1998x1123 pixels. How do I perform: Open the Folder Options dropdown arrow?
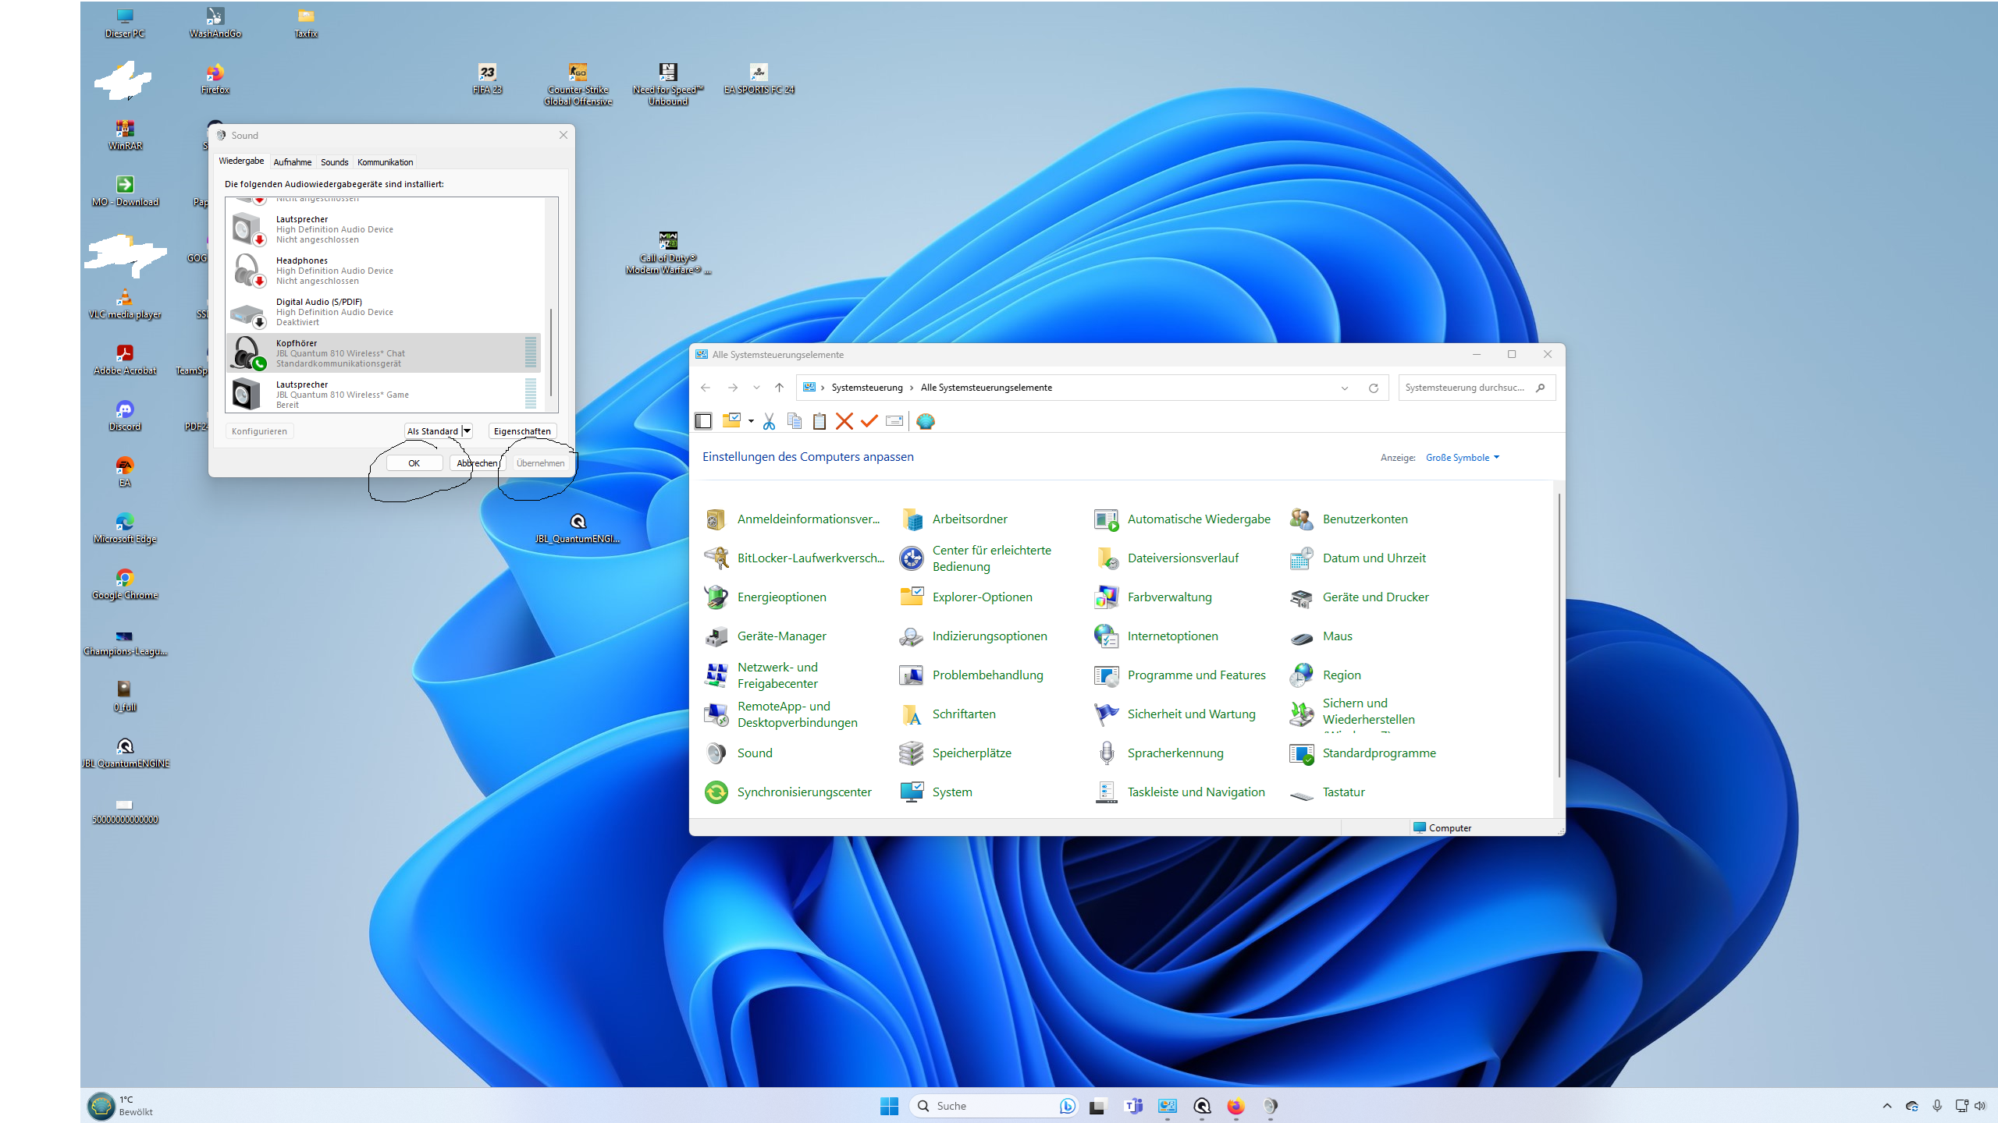click(x=751, y=421)
